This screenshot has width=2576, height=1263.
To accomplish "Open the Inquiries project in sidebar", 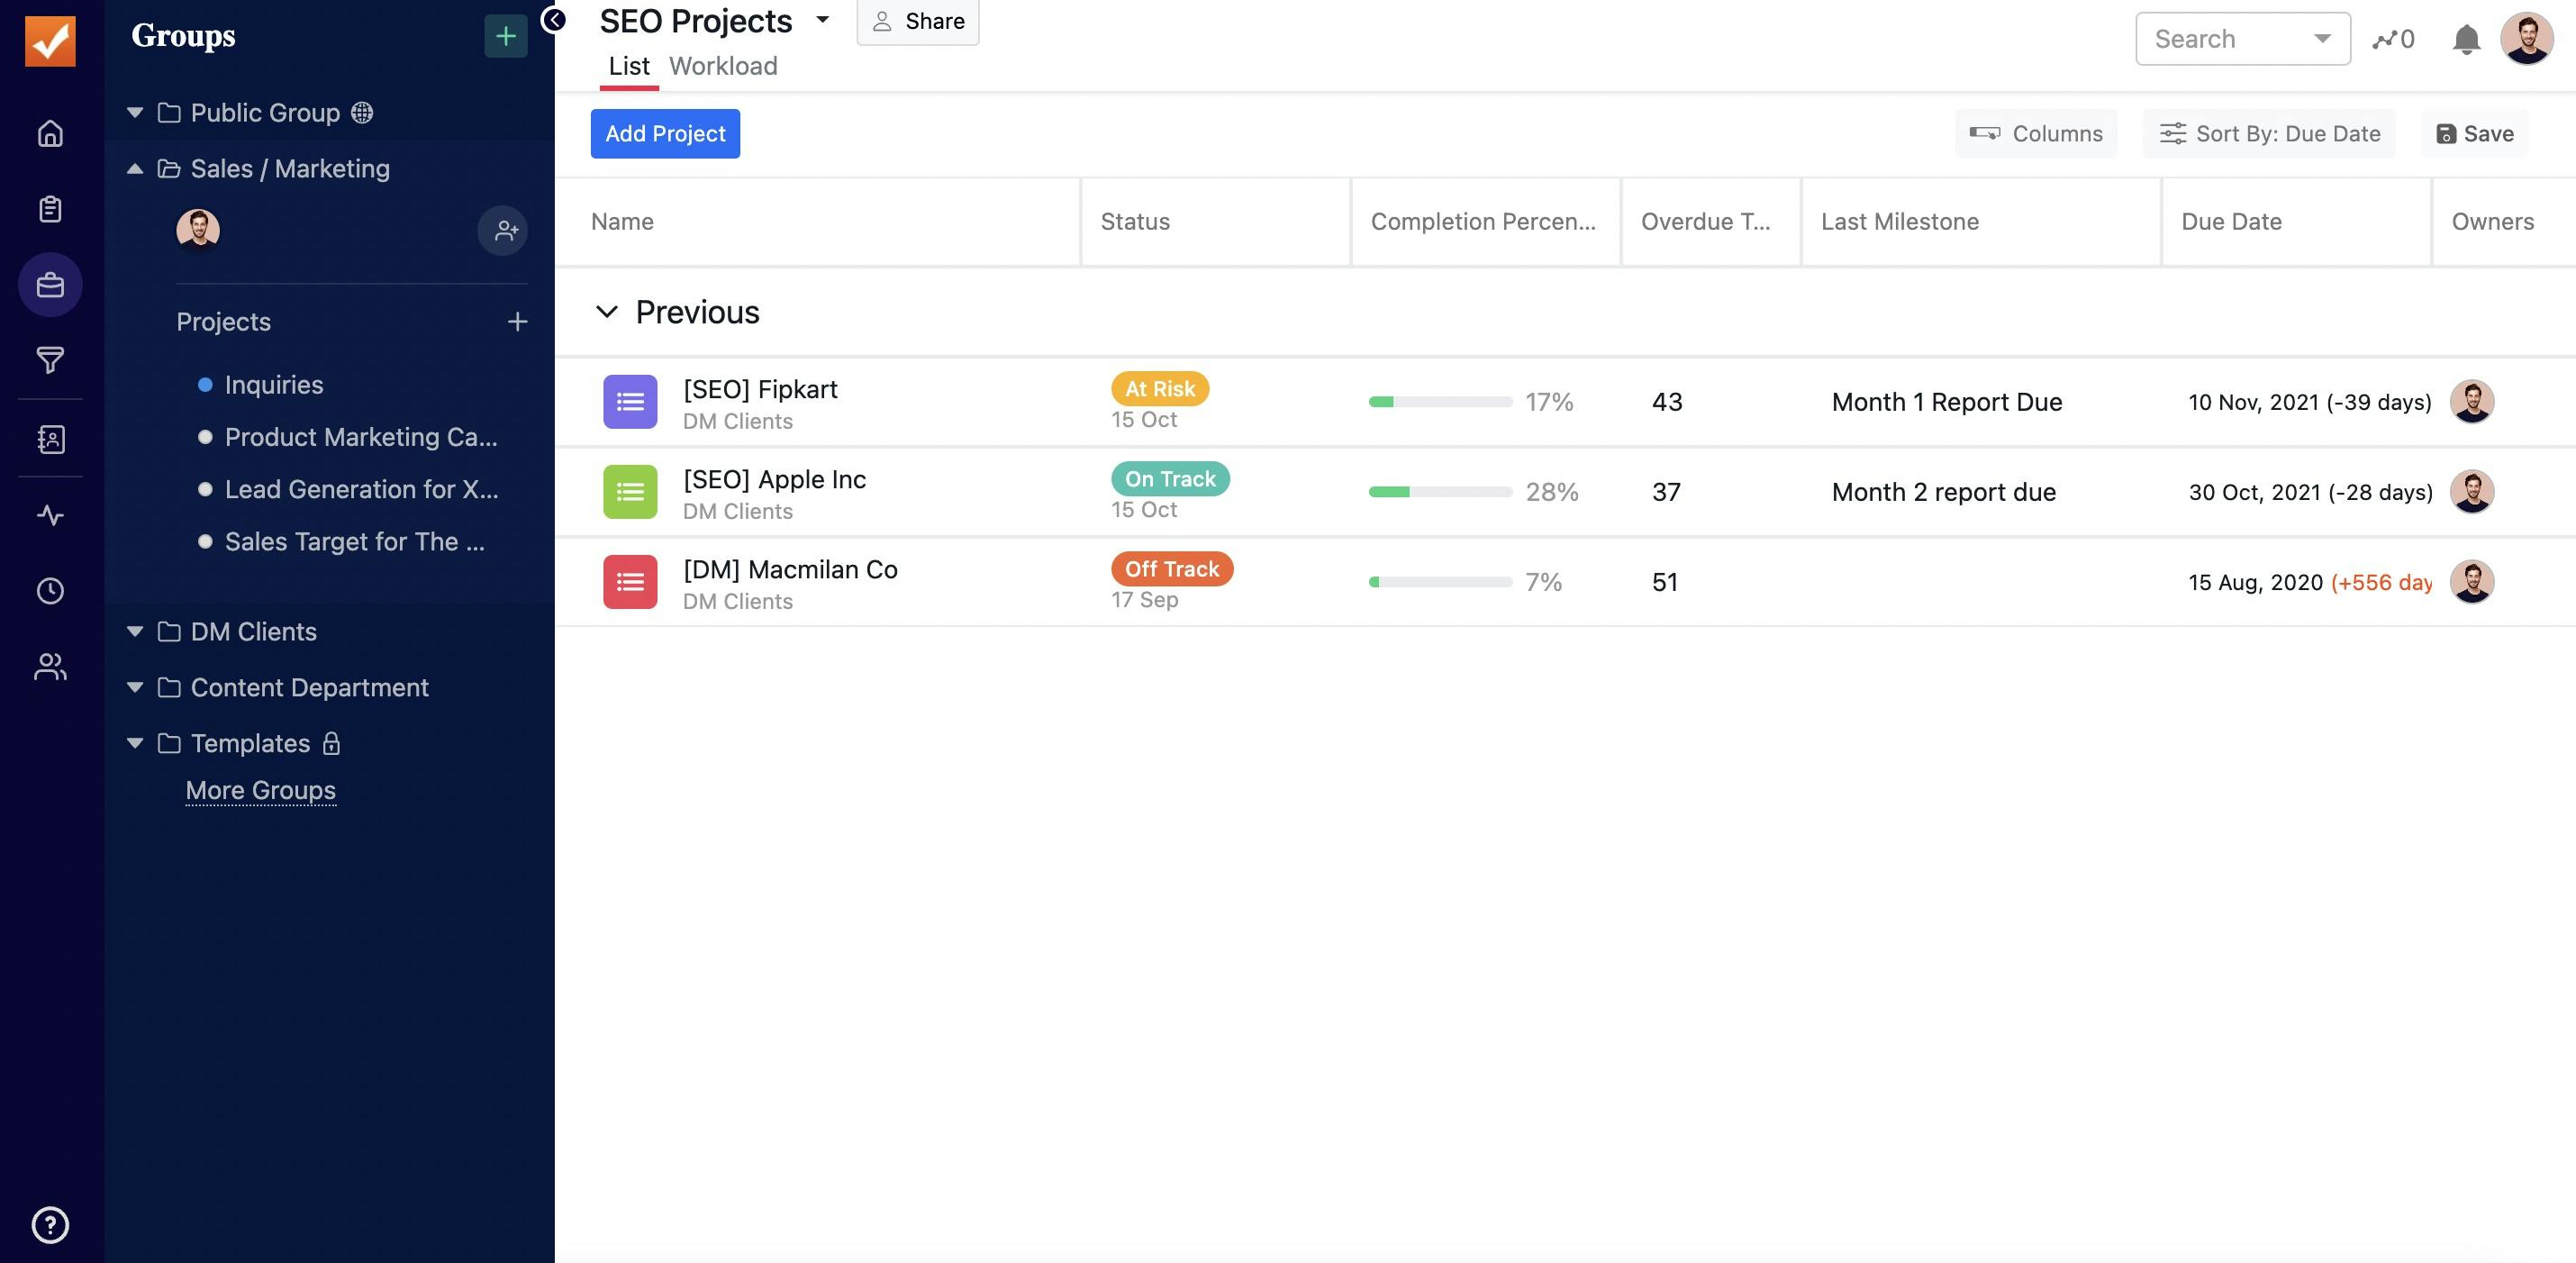I will [273, 385].
